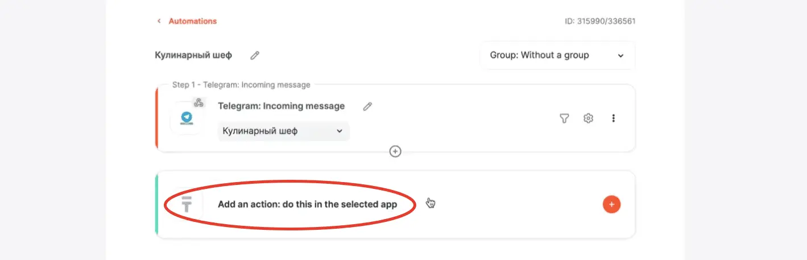Click the automation ID 315990/336561 text
The width and height of the screenshot is (807, 260).
point(600,22)
